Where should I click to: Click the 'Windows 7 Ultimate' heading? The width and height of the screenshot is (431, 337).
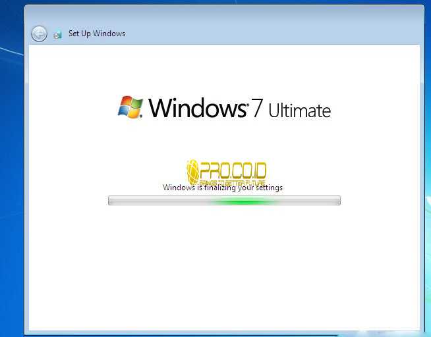(240, 108)
